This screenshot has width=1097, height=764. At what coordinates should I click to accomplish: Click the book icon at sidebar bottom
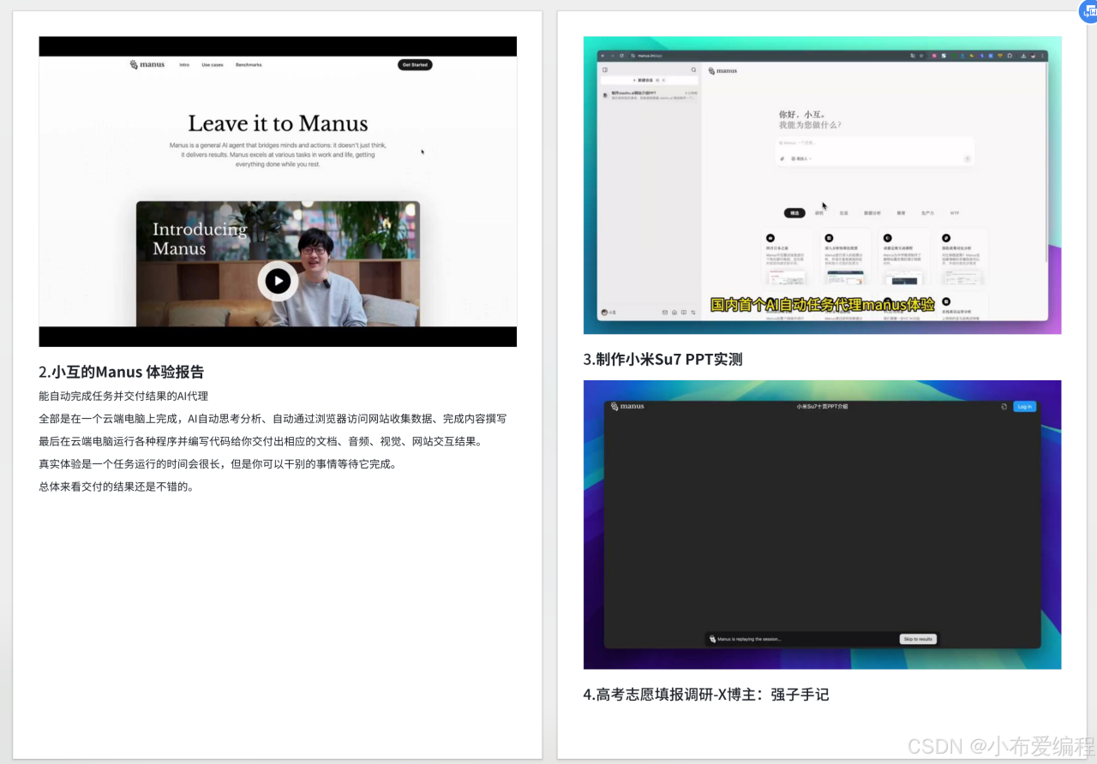point(684,313)
